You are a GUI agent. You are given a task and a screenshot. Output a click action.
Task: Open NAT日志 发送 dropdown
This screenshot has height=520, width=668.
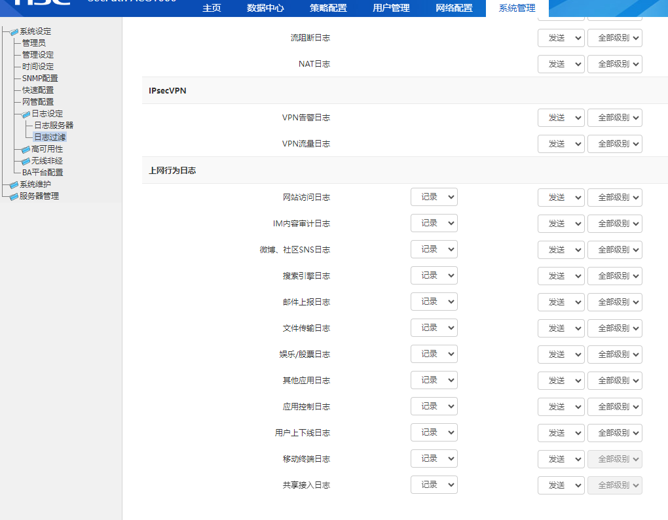pos(561,64)
